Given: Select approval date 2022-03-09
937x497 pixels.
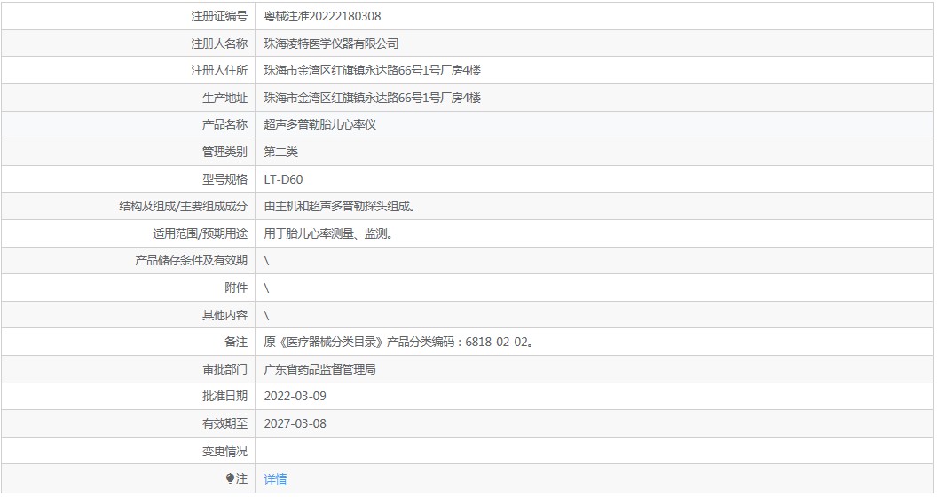Looking at the screenshot, I should 295,396.
